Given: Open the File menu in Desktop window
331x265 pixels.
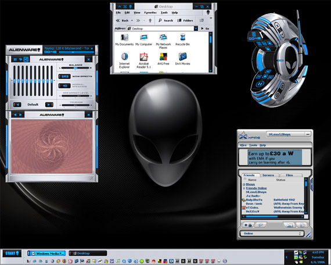Looking at the screenshot, I should [x=118, y=12].
